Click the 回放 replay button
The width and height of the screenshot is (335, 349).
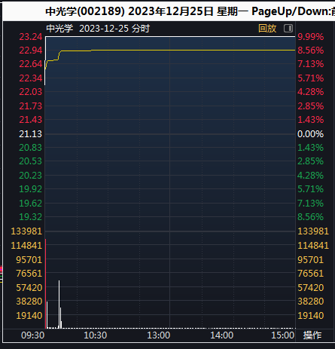[267, 29]
